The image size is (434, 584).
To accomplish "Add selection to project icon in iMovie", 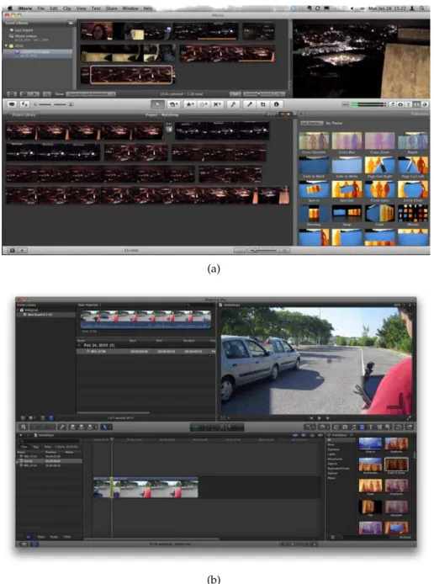I will click(173, 104).
